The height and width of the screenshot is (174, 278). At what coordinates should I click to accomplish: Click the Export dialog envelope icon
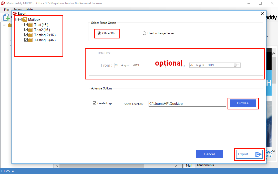point(15,13)
